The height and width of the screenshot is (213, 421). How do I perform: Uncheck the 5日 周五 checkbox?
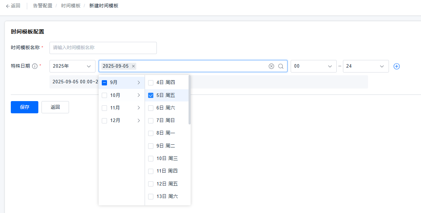pos(151,95)
